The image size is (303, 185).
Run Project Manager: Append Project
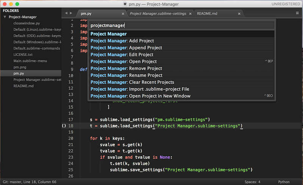[182, 48]
